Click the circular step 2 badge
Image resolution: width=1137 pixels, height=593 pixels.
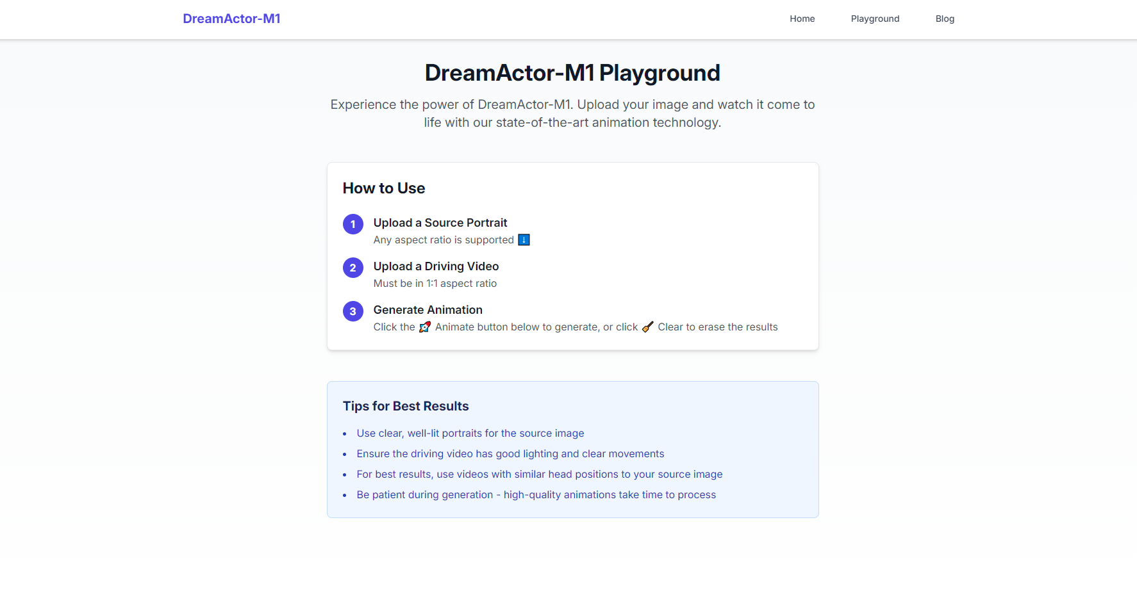(353, 268)
